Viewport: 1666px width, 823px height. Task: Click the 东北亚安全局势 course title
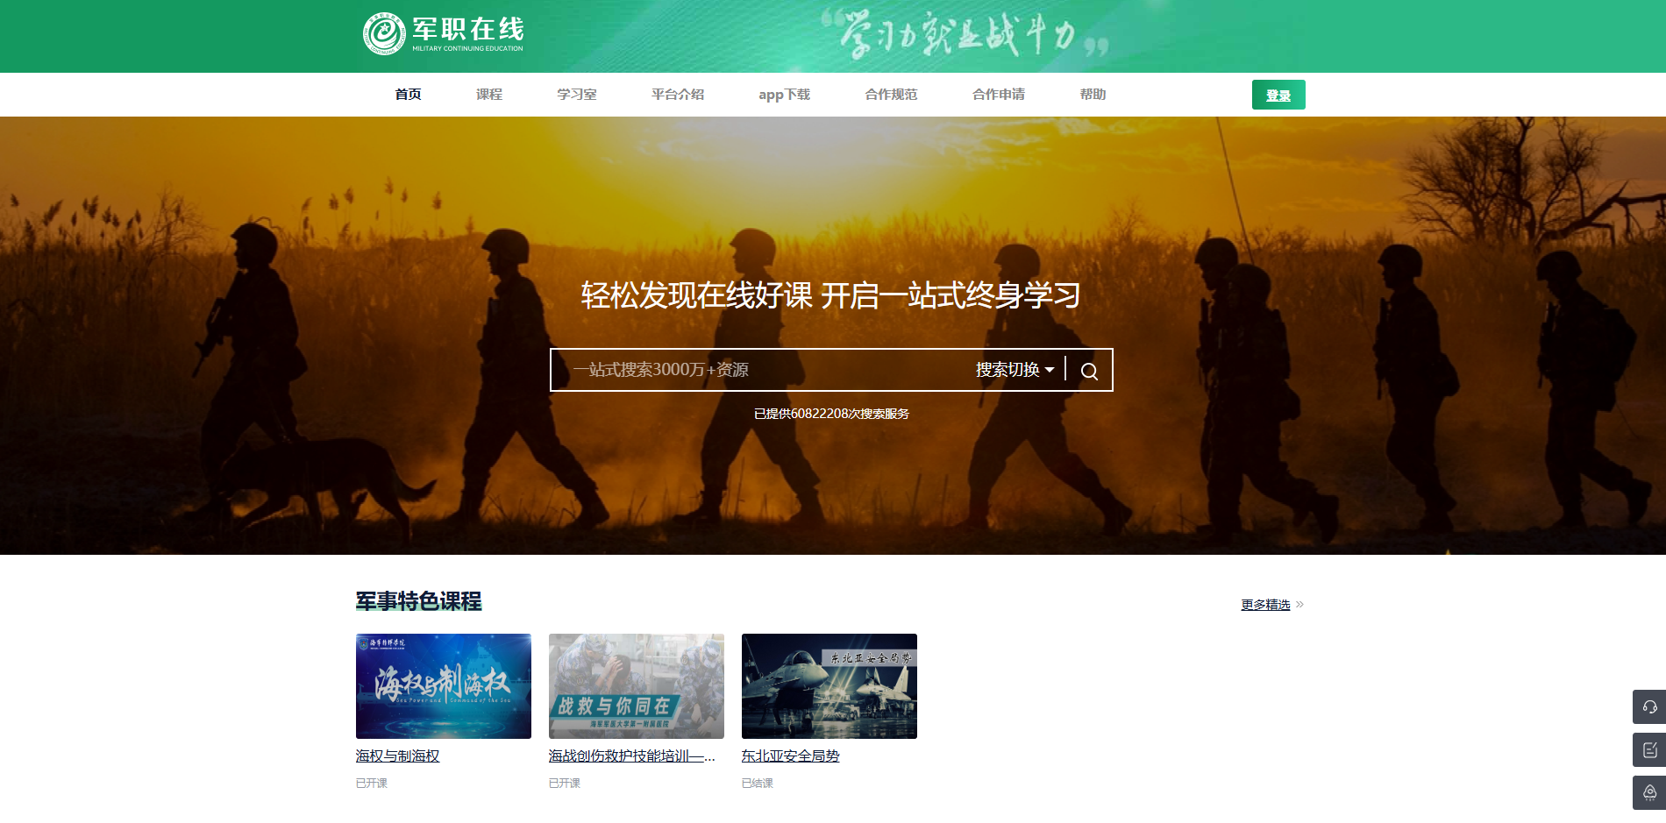[790, 756]
